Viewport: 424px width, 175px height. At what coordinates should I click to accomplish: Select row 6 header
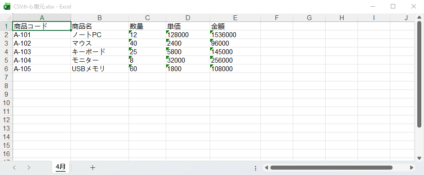[6, 69]
